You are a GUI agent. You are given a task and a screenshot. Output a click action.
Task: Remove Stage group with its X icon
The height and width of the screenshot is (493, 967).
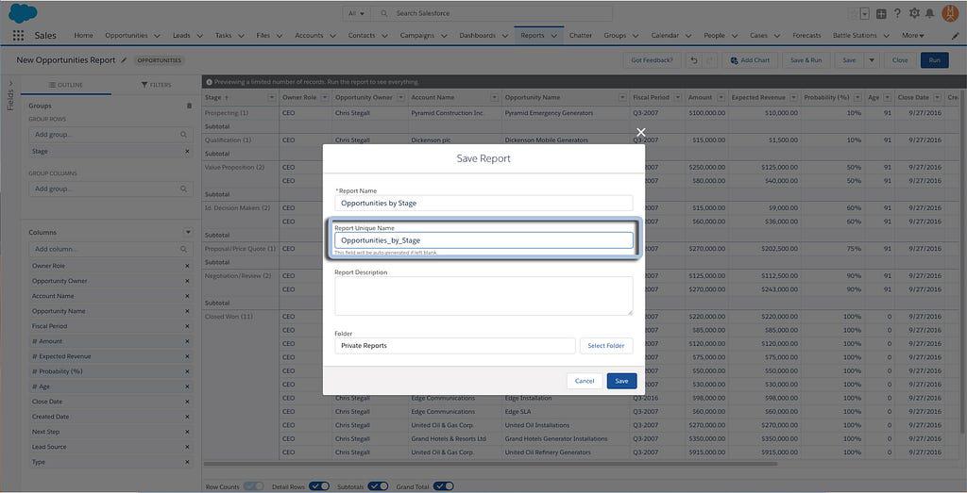187,151
